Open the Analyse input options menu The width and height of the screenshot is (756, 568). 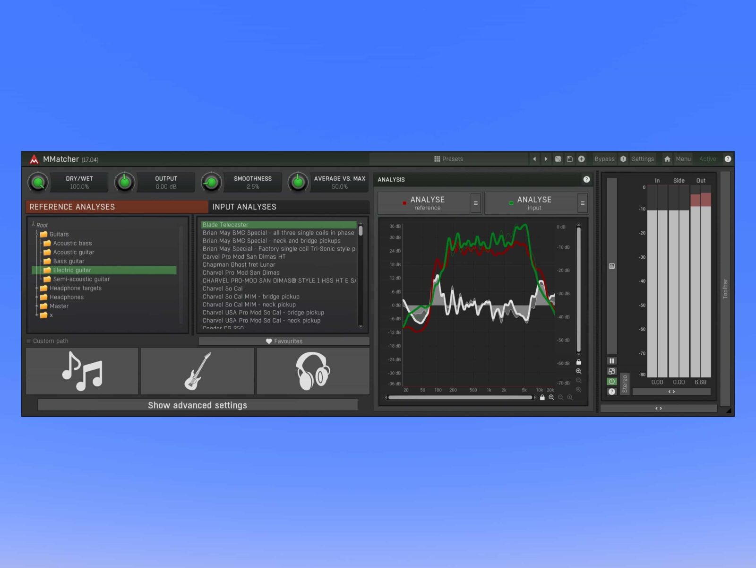(583, 203)
